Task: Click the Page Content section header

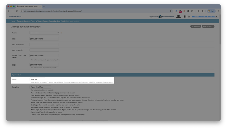Action: click(x=112, y=75)
